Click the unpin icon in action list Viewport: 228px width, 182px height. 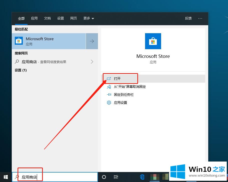point(109,87)
